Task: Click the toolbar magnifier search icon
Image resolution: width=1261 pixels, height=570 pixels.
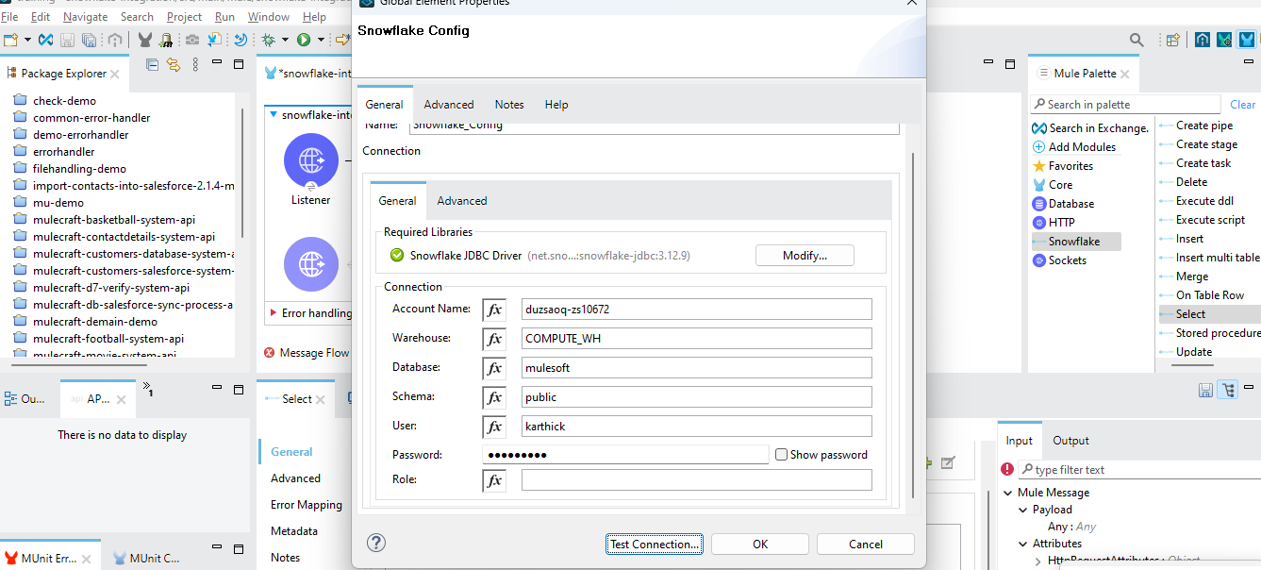Action: pyautogui.click(x=1137, y=40)
